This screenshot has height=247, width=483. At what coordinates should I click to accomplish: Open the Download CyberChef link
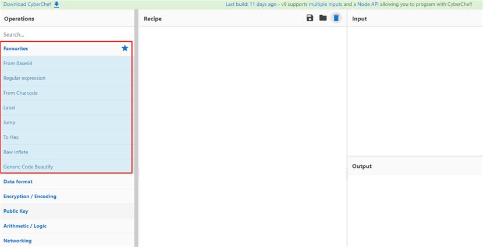click(27, 4)
